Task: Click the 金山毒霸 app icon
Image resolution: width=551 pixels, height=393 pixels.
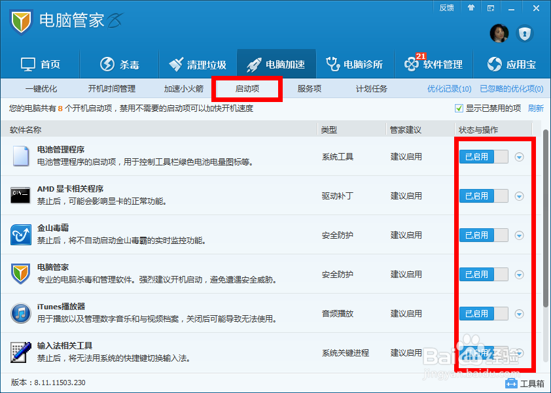Action: [x=21, y=235]
